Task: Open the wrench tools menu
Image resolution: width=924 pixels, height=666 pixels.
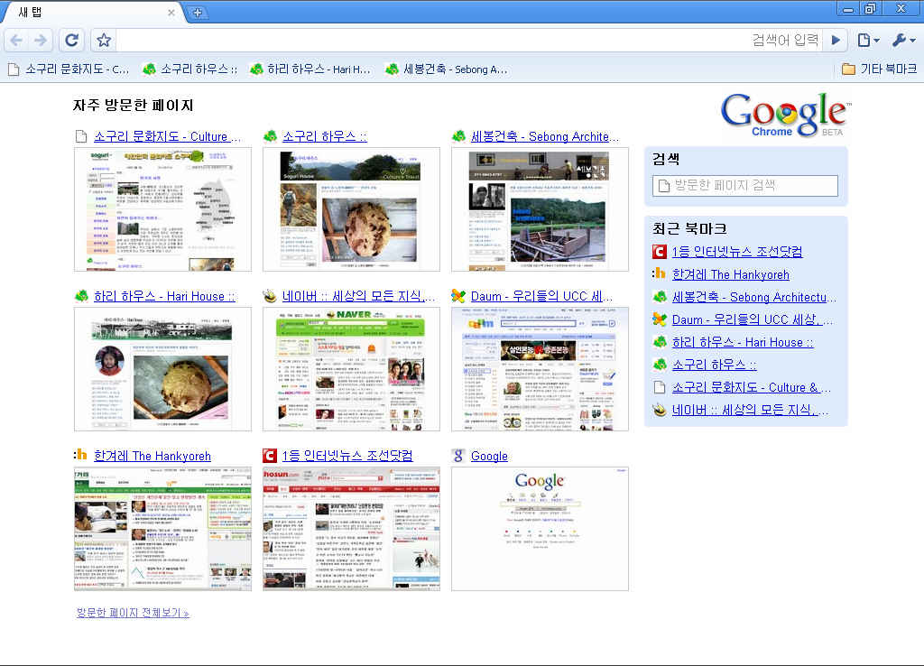Action: pos(903,40)
